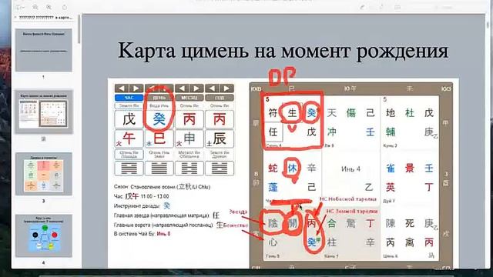Click 'Сезон: Становление осени' line
Viewport: 493px width, 277px height.
click(x=163, y=186)
